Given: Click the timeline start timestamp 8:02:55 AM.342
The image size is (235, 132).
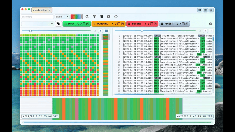Looking at the screenshot, I should pyautogui.click(x=40, y=116).
